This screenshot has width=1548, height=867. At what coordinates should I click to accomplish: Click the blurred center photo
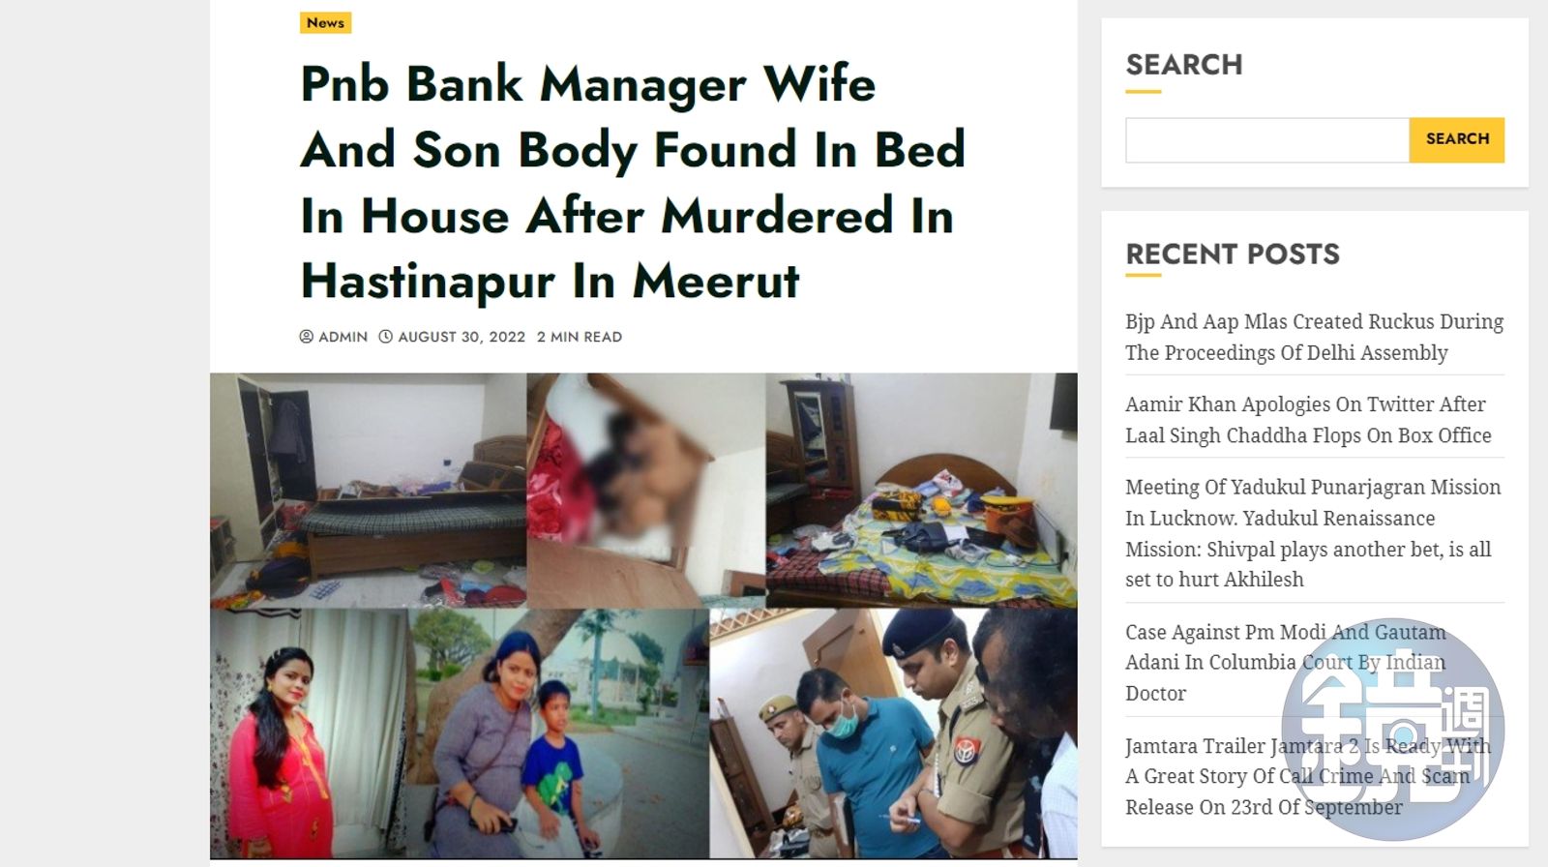(x=646, y=491)
